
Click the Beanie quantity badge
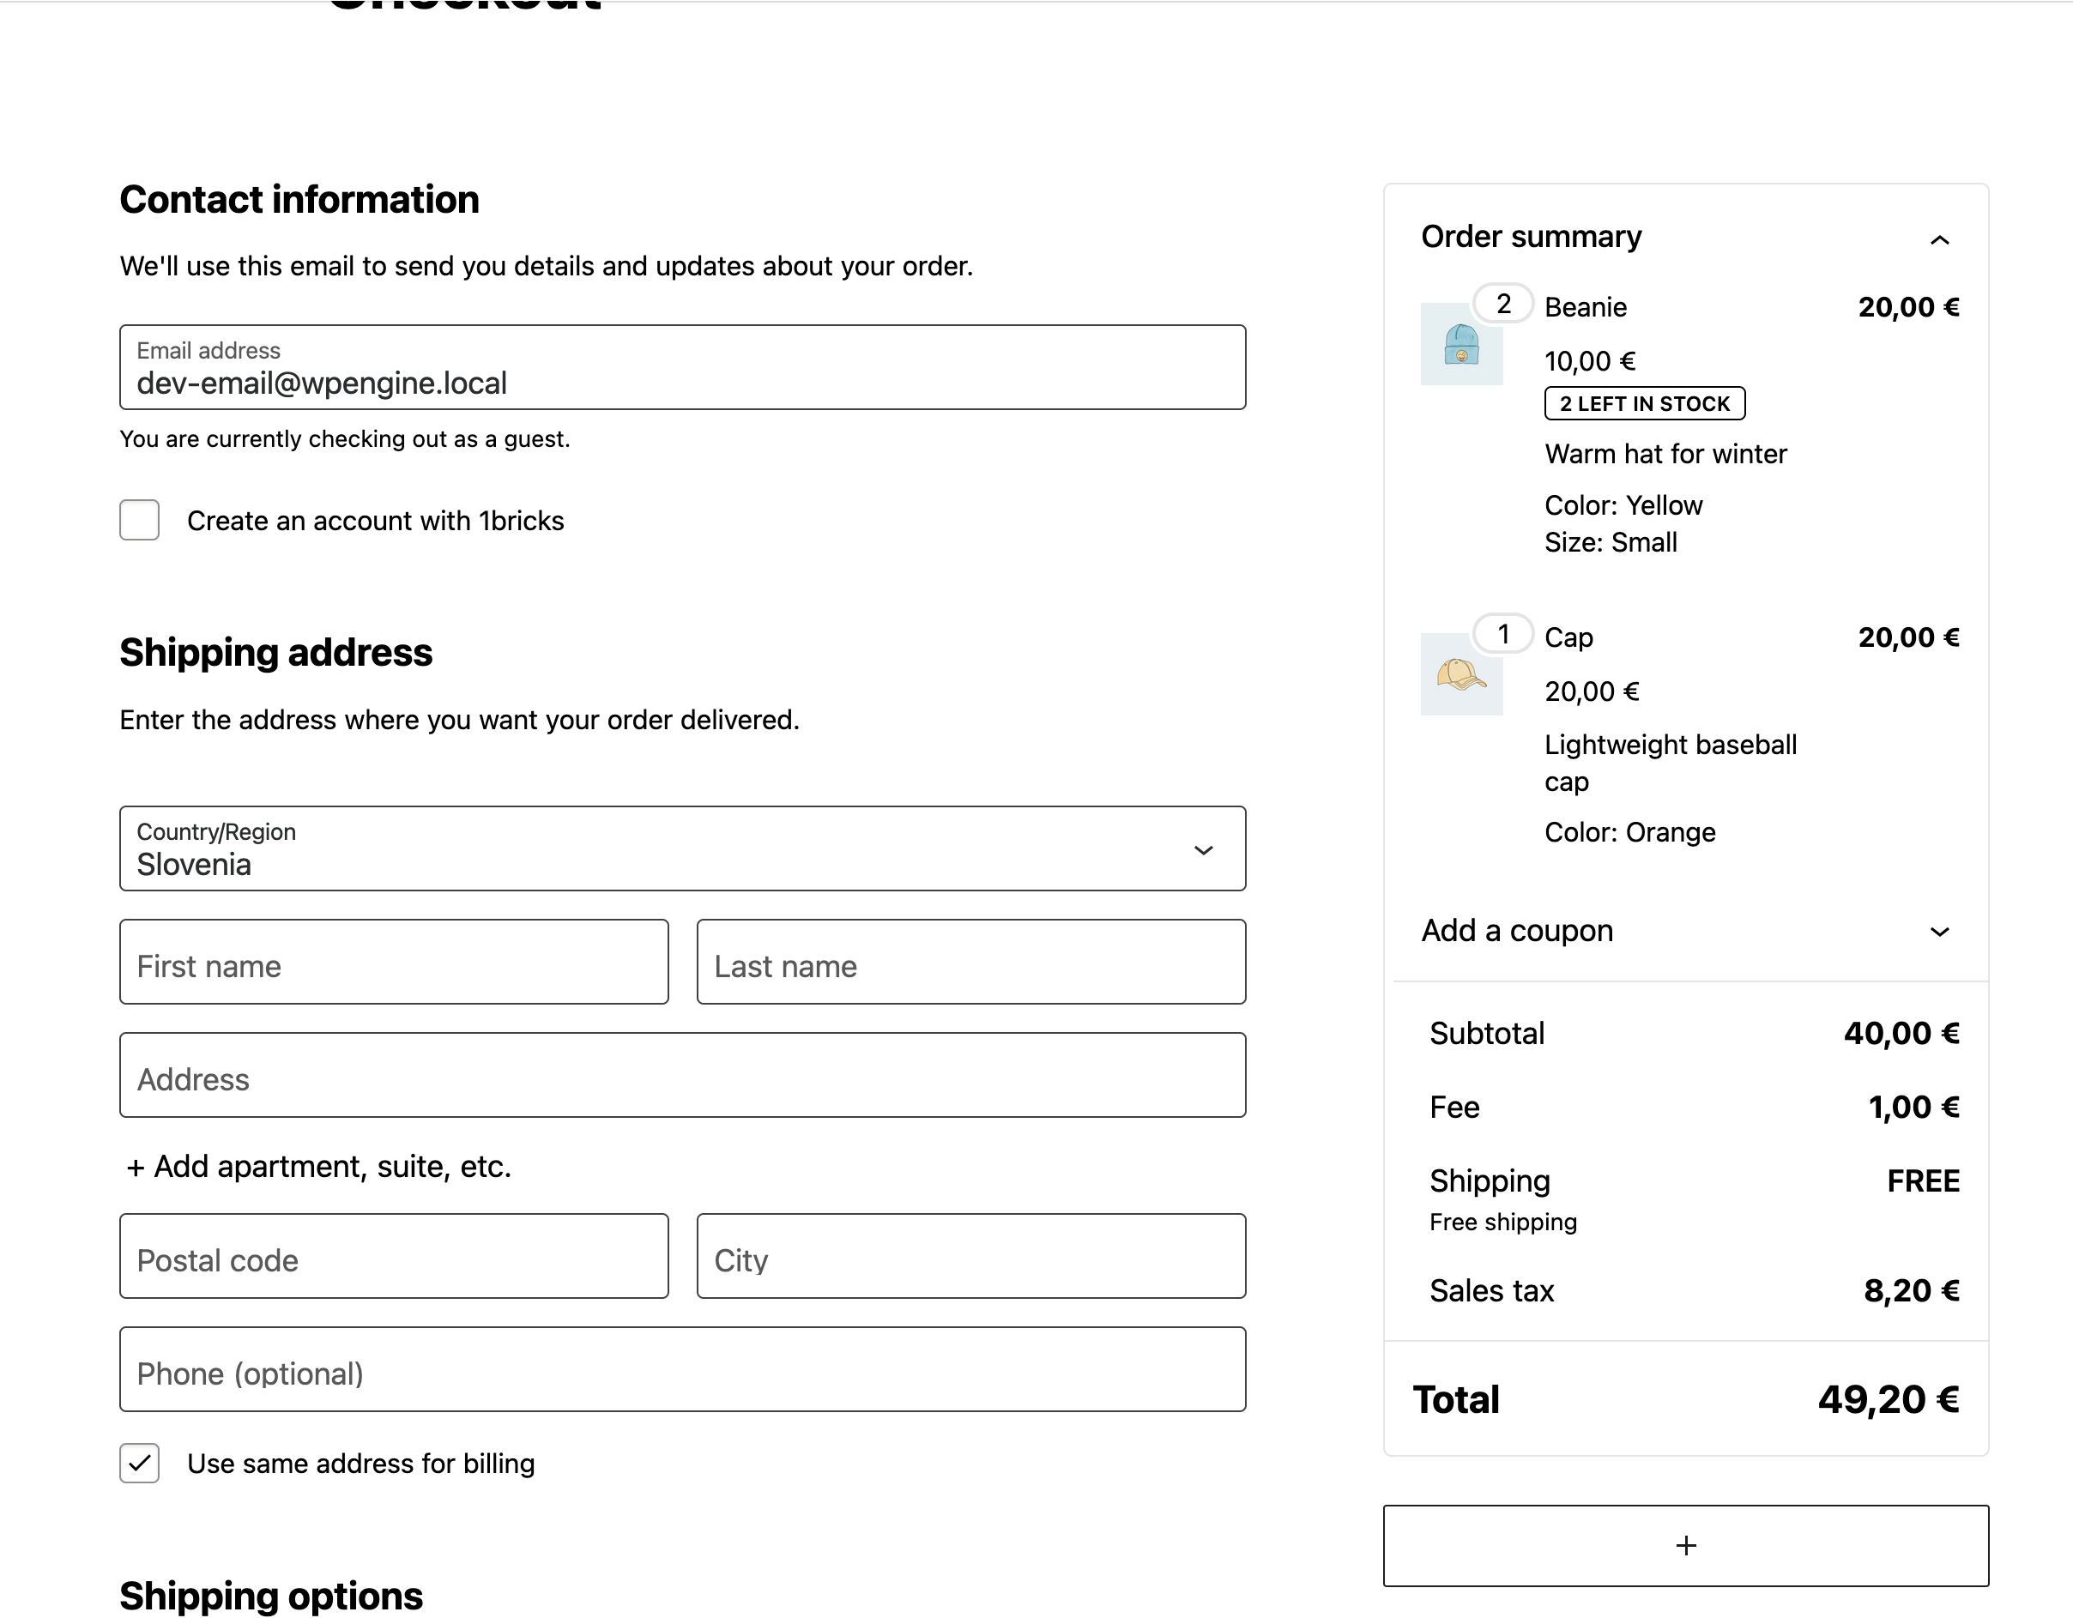[x=1502, y=304]
